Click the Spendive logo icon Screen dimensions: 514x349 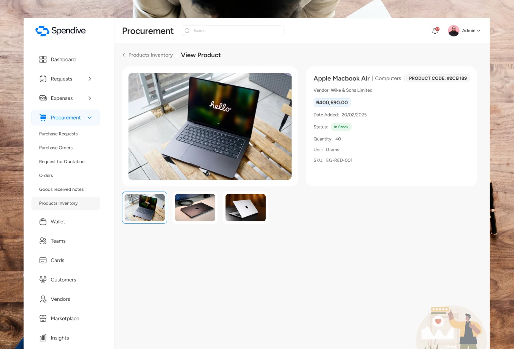(42, 31)
